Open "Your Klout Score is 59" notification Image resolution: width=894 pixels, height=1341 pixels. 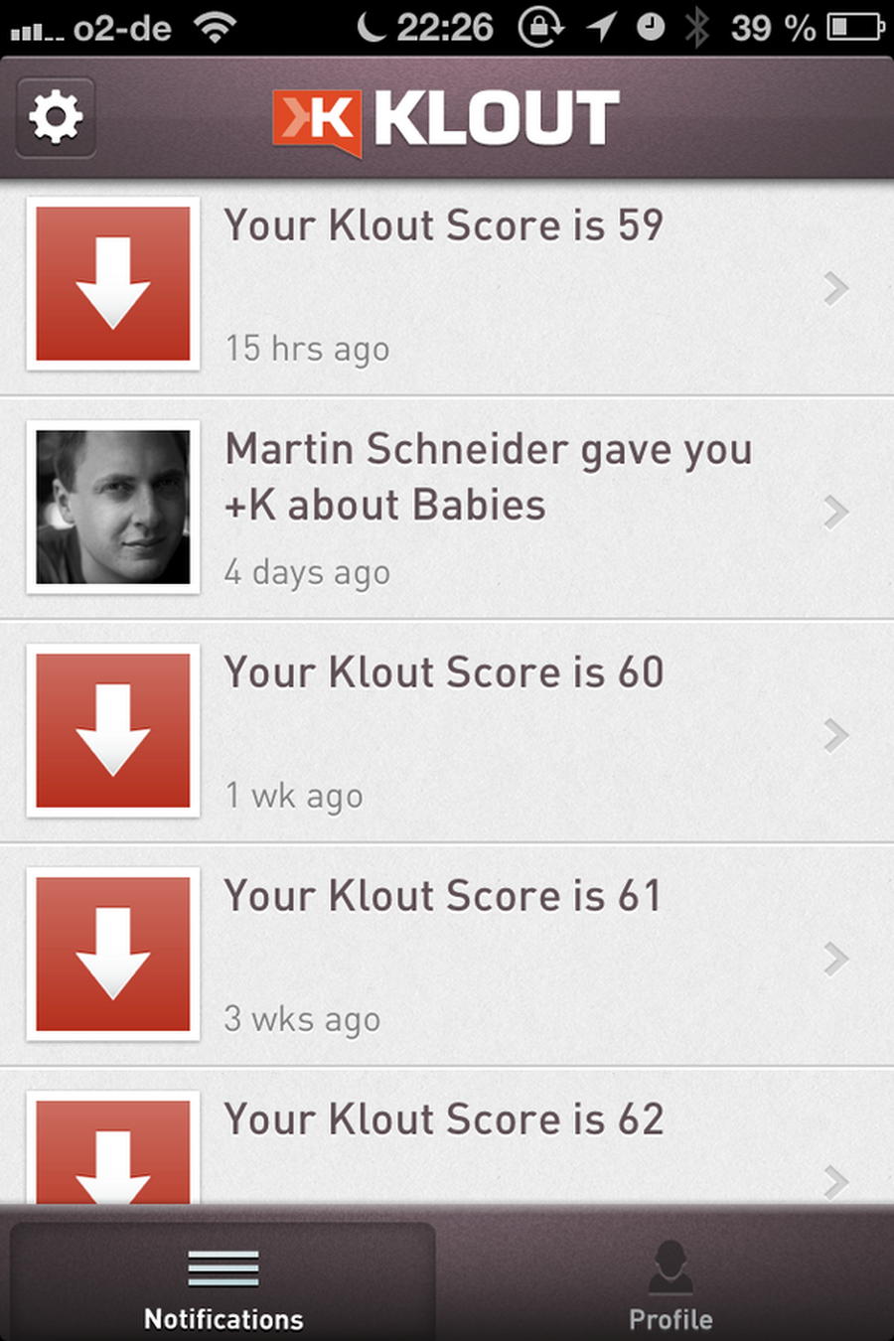[443, 225]
